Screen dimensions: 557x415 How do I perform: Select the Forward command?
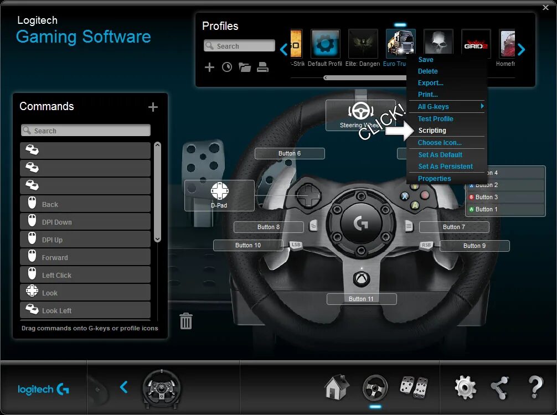85,257
